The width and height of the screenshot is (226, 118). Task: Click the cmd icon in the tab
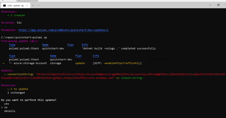(x=5, y=5)
